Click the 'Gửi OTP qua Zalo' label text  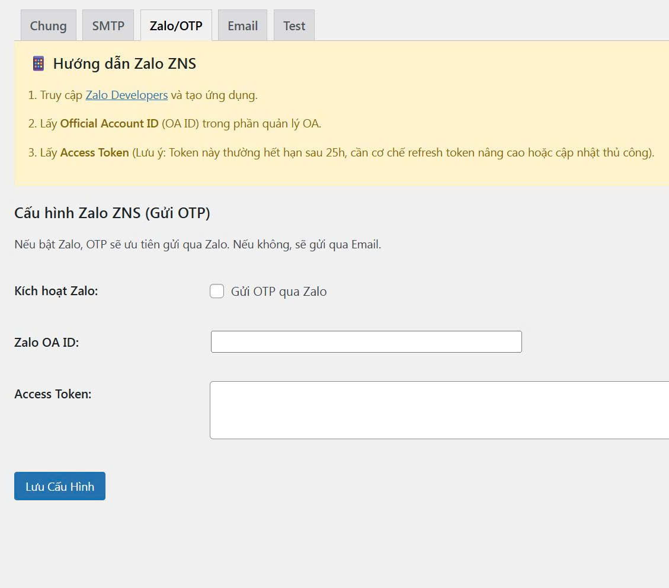[x=279, y=292]
